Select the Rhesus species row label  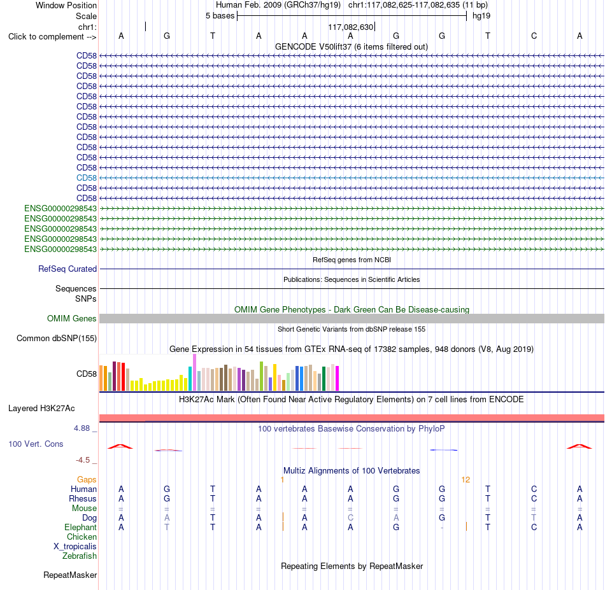point(83,498)
